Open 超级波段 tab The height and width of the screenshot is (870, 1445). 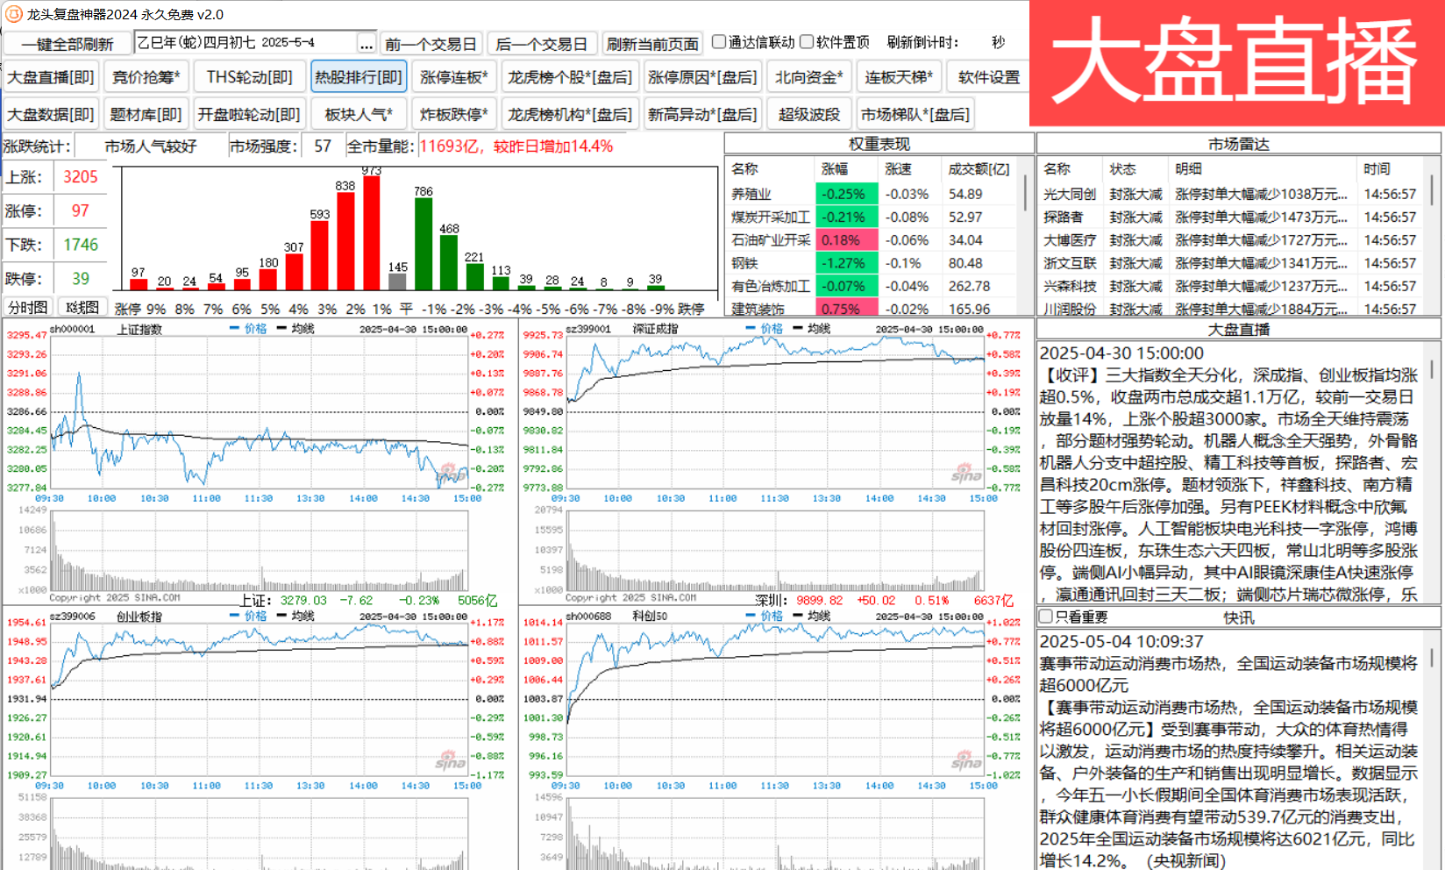pos(809,115)
